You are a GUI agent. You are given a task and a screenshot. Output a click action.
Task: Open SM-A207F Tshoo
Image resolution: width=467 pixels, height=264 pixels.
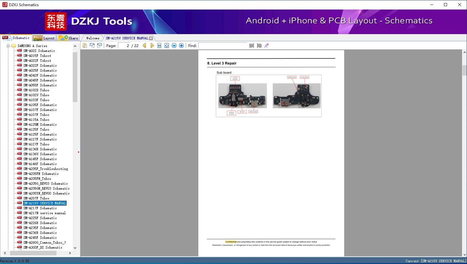pos(36,198)
